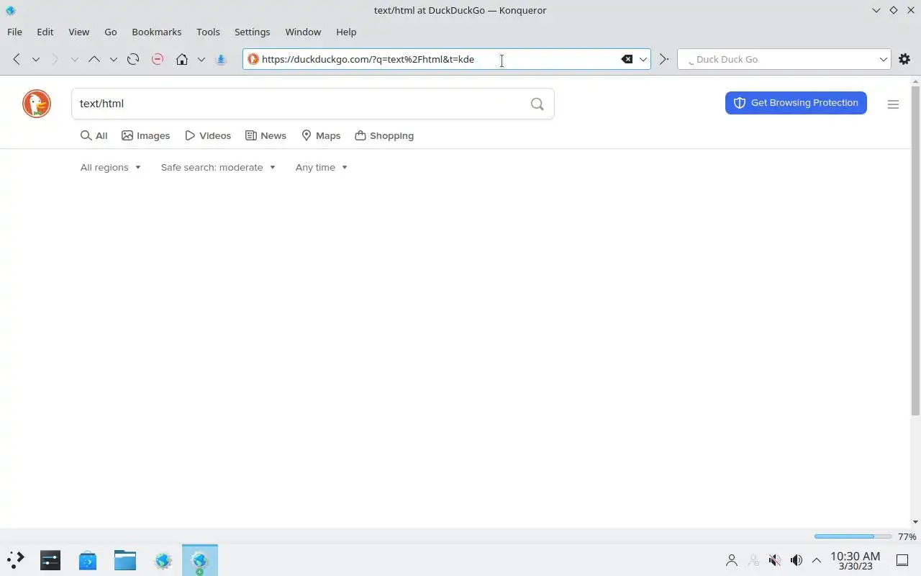Image resolution: width=921 pixels, height=576 pixels.
Task: Open Dolphin file manager in taskbar
Action: click(125, 560)
